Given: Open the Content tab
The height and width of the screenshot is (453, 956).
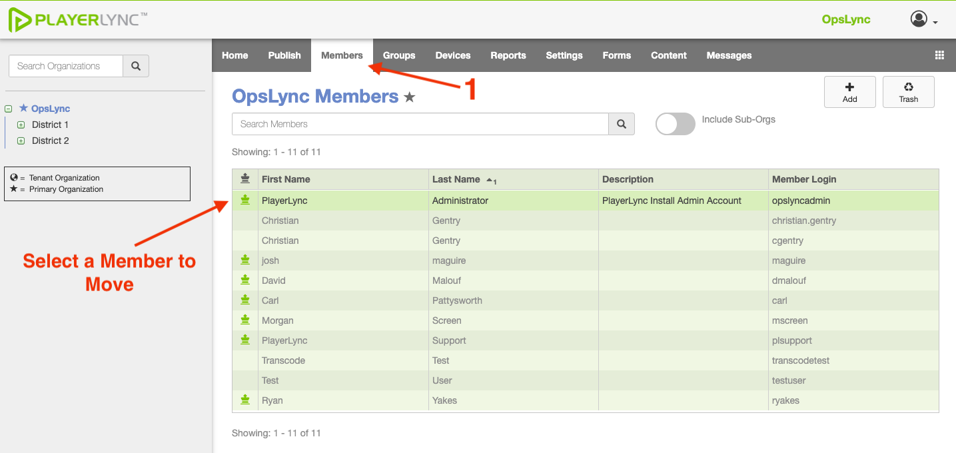Looking at the screenshot, I should point(669,55).
